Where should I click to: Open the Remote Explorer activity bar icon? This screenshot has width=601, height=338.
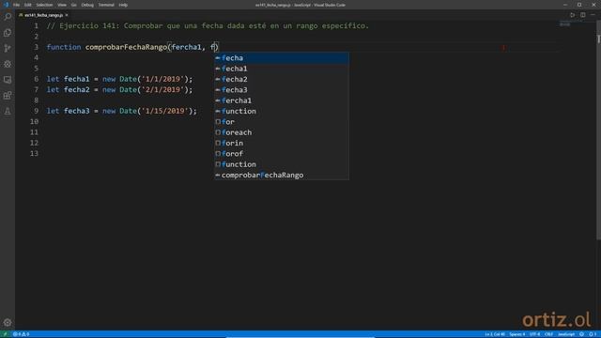pos(8,80)
